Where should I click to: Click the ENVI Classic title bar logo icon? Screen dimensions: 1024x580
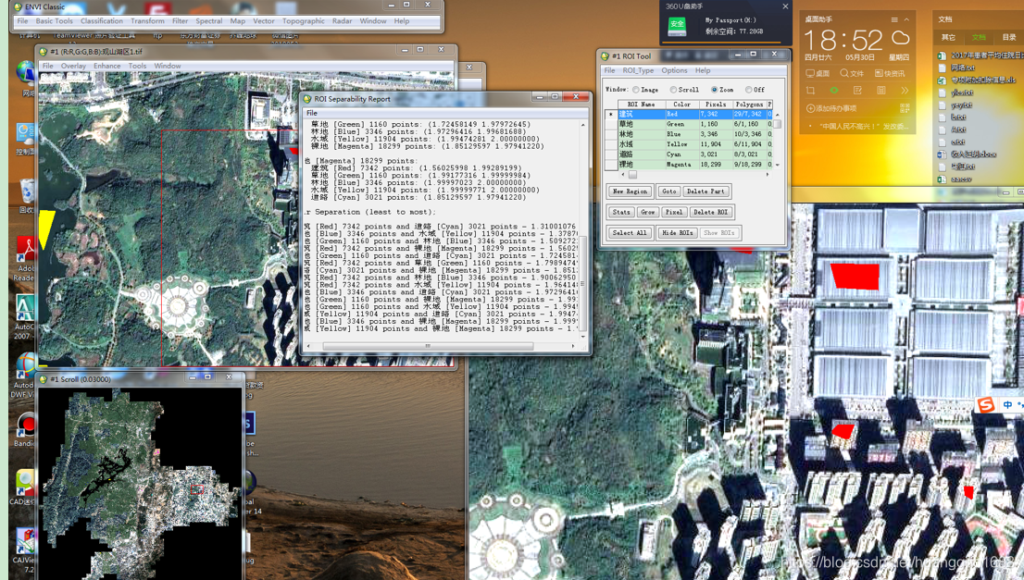[19, 6]
